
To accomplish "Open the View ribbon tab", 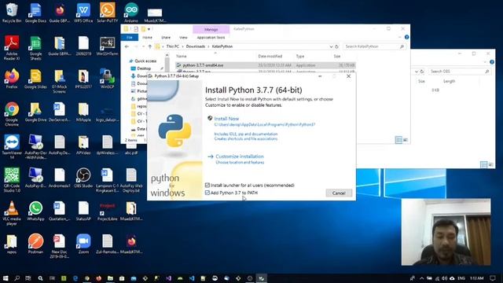I will (x=183, y=38).
